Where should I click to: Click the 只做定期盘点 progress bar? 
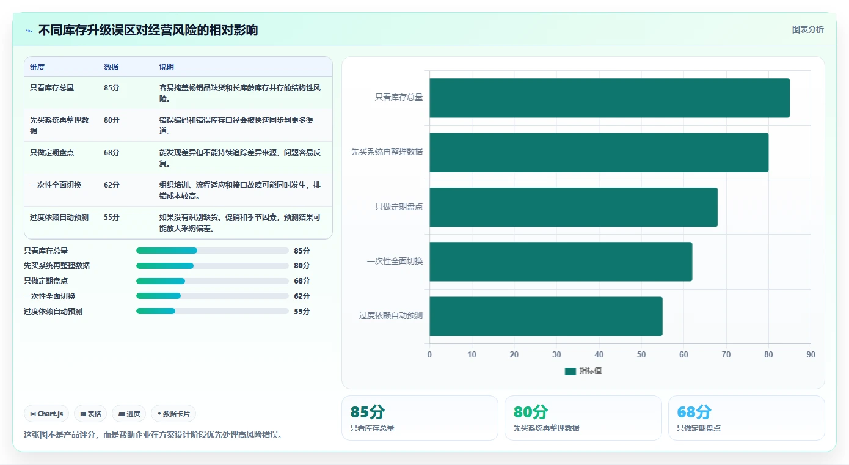coord(213,281)
